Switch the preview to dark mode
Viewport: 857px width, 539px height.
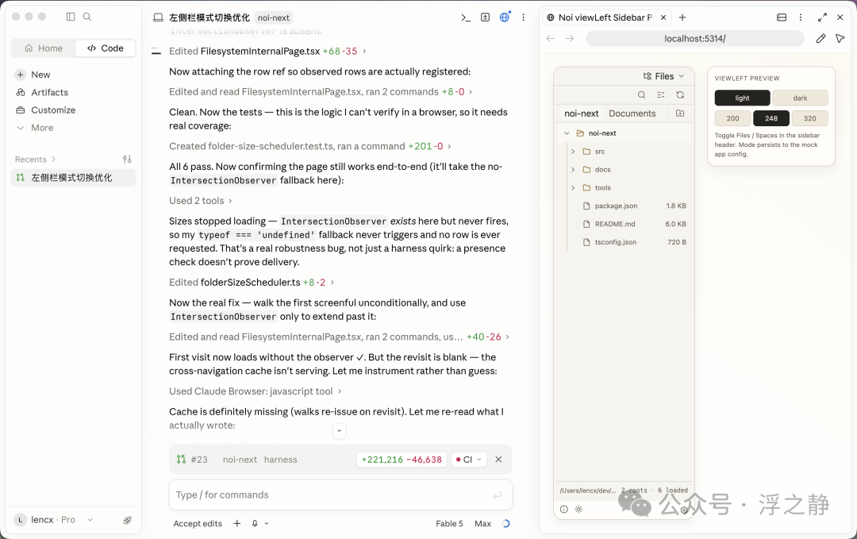coord(800,98)
